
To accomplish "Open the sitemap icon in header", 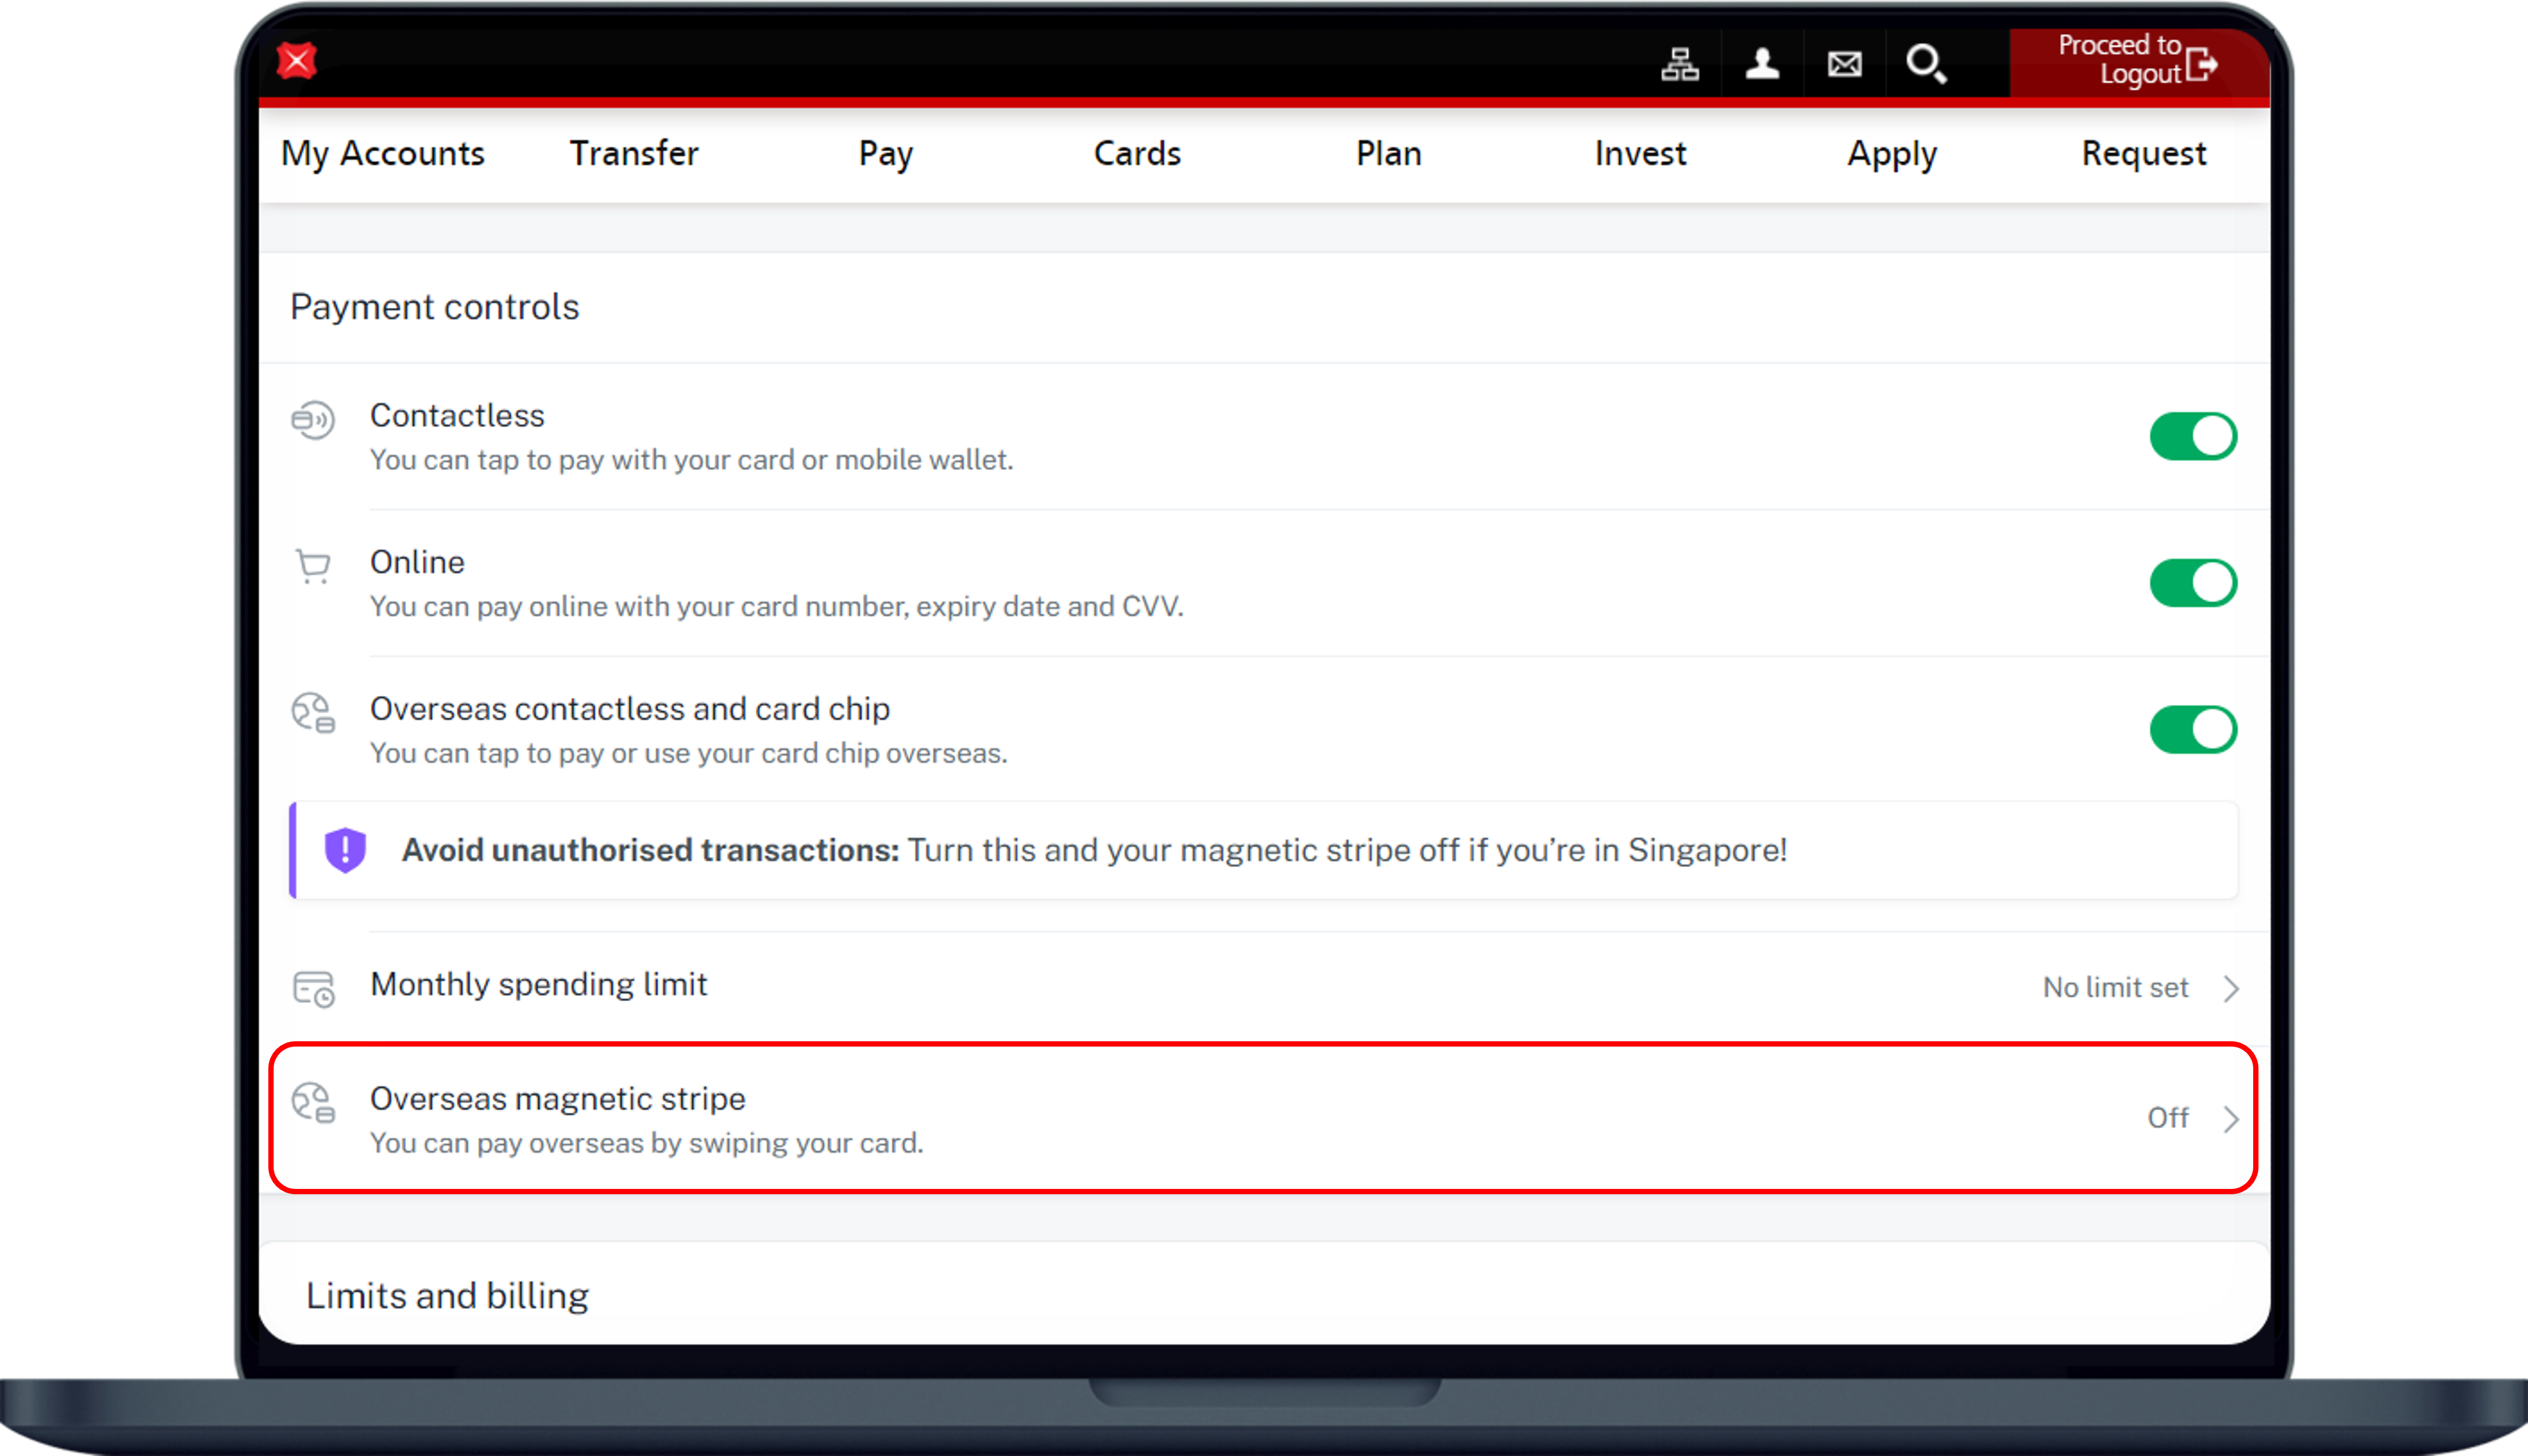I will point(1679,64).
